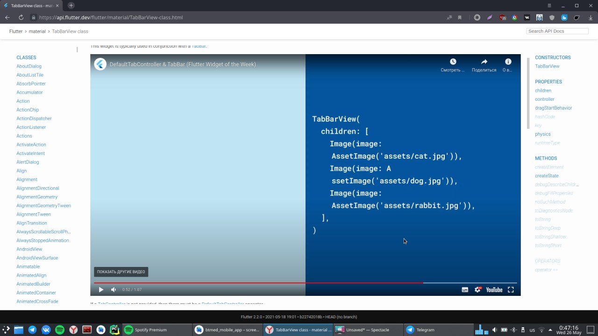The image size is (598, 336).
Task: Launch PyCharm from taskbar
Action: pos(114,330)
